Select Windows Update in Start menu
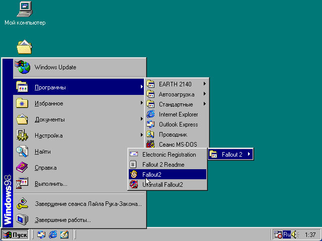The height and width of the screenshot is (241, 322). point(79,67)
